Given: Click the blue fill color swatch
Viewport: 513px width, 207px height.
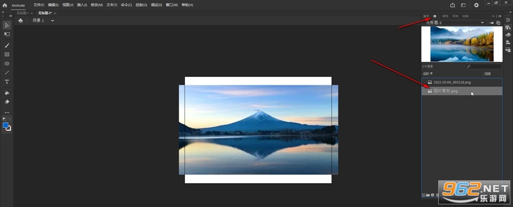Looking at the screenshot, I should coord(5,125).
